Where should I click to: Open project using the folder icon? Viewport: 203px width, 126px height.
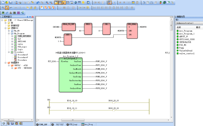pos(7,2)
